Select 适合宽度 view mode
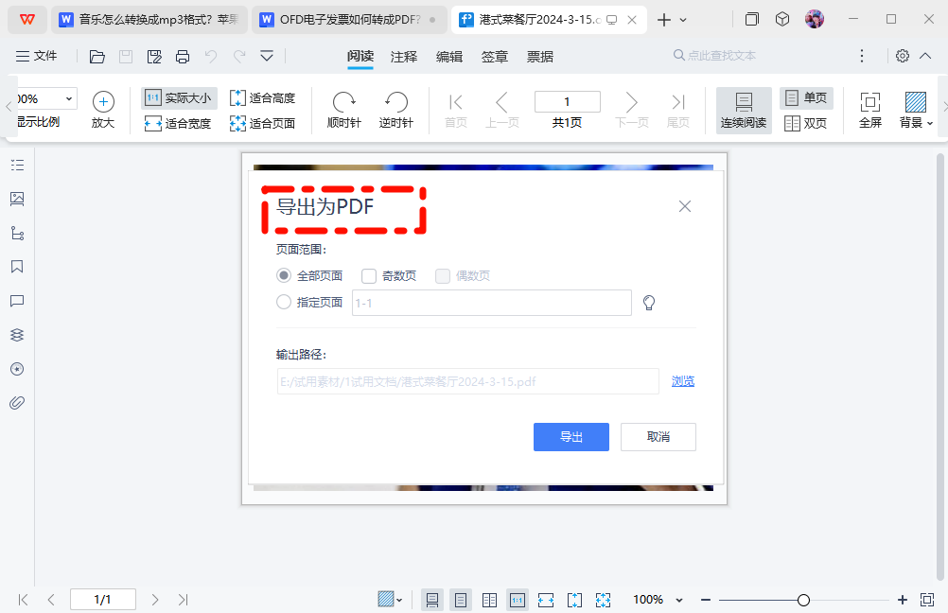Screen dimensions: 948x613 tap(179, 123)
